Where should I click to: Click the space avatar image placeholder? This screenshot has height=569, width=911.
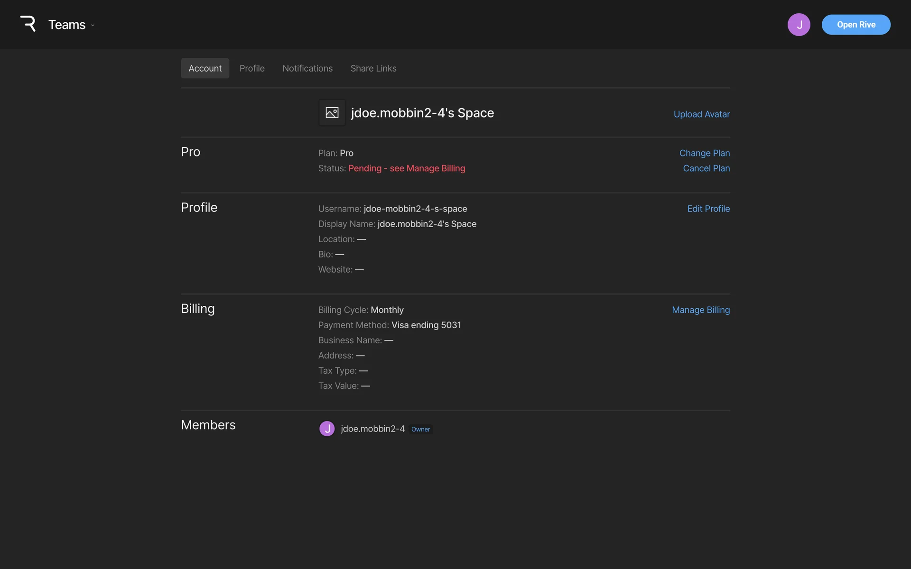(332, 113)
